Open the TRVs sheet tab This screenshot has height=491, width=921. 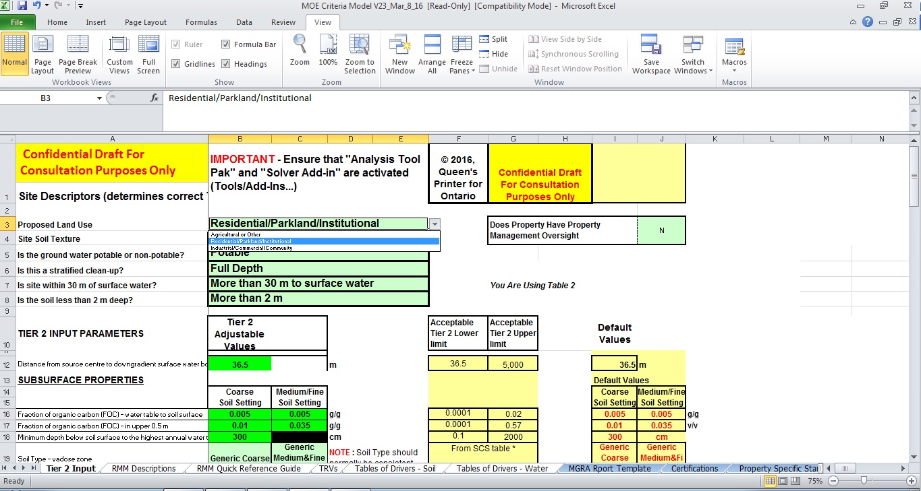point(329,469)
